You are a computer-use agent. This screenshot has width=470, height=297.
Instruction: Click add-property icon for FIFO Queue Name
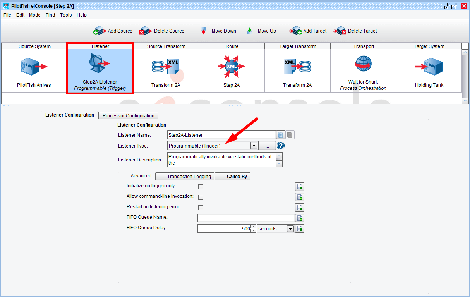click(x=300, y=218)
